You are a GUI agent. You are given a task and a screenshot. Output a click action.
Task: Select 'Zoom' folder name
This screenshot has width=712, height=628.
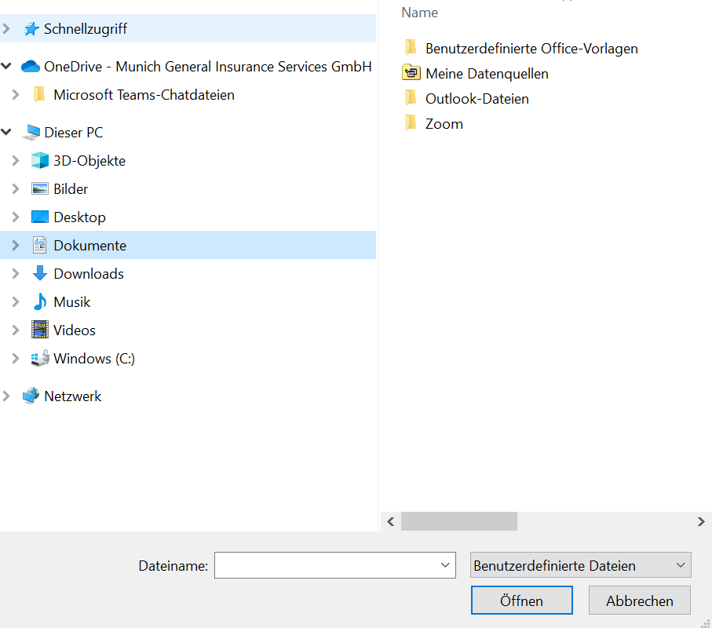click(444, 124)
